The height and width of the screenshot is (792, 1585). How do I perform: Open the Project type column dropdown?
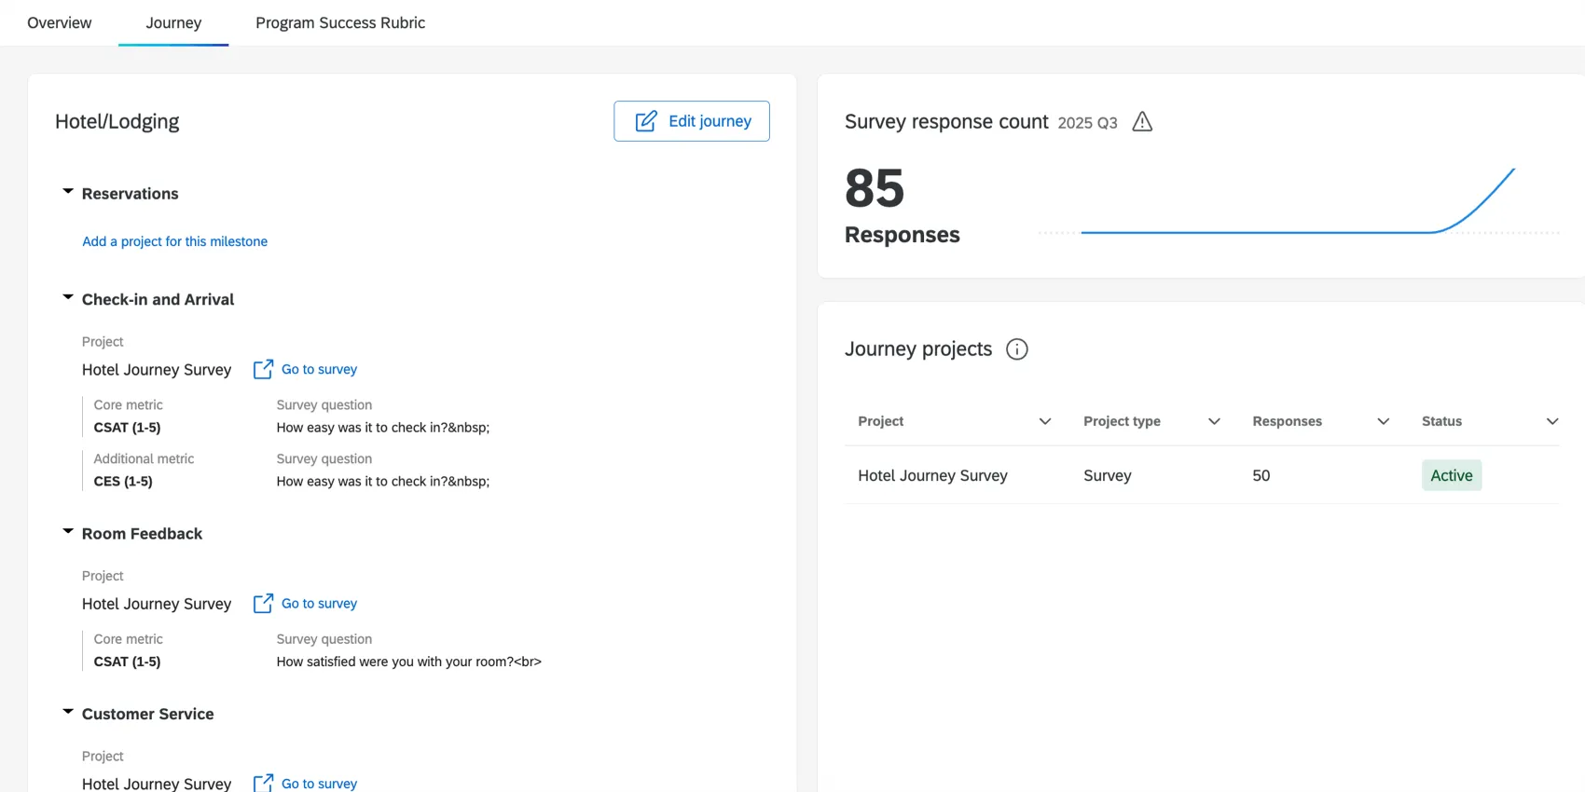(x=1214, y=421)
